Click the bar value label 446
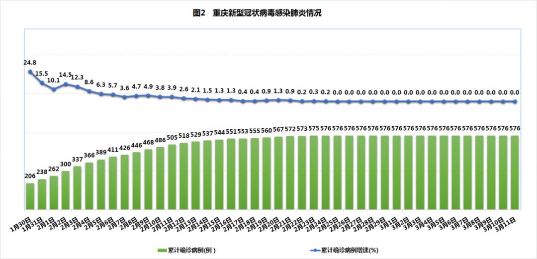Screen dimensions: 537x259 pos(136,146)
